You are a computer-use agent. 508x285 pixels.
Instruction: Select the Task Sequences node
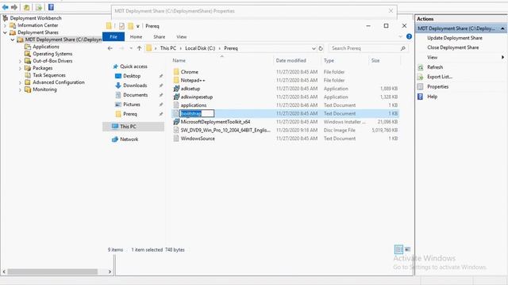click(x=49, y=75)
